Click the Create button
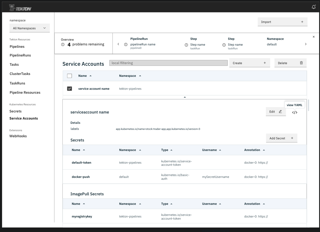Screen dimensions: 320x232 click(249, 63)
